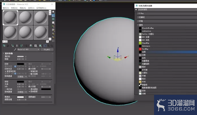
Task: Open Navigation (N) menu
Action: pos(23,8)
